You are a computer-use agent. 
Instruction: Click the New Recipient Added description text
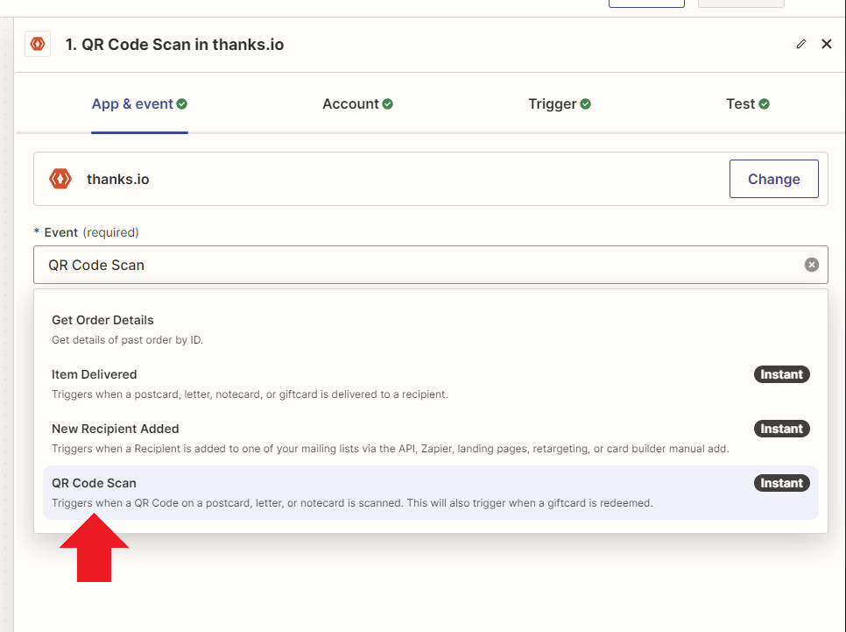pos(390,448)
